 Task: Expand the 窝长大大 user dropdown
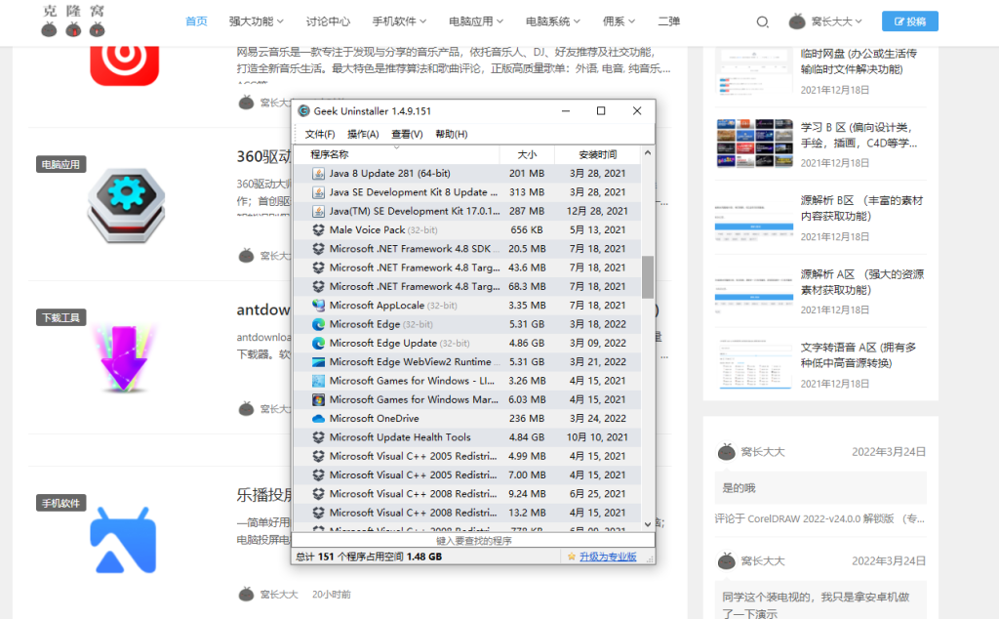click(x=836, y=21)
